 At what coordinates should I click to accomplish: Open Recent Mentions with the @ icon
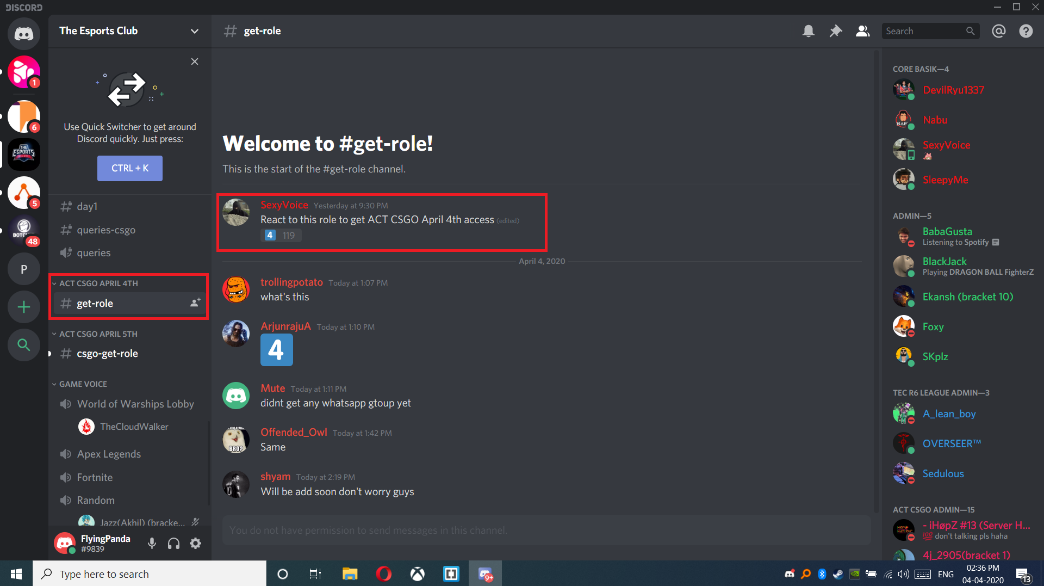[x=999, y=31]
